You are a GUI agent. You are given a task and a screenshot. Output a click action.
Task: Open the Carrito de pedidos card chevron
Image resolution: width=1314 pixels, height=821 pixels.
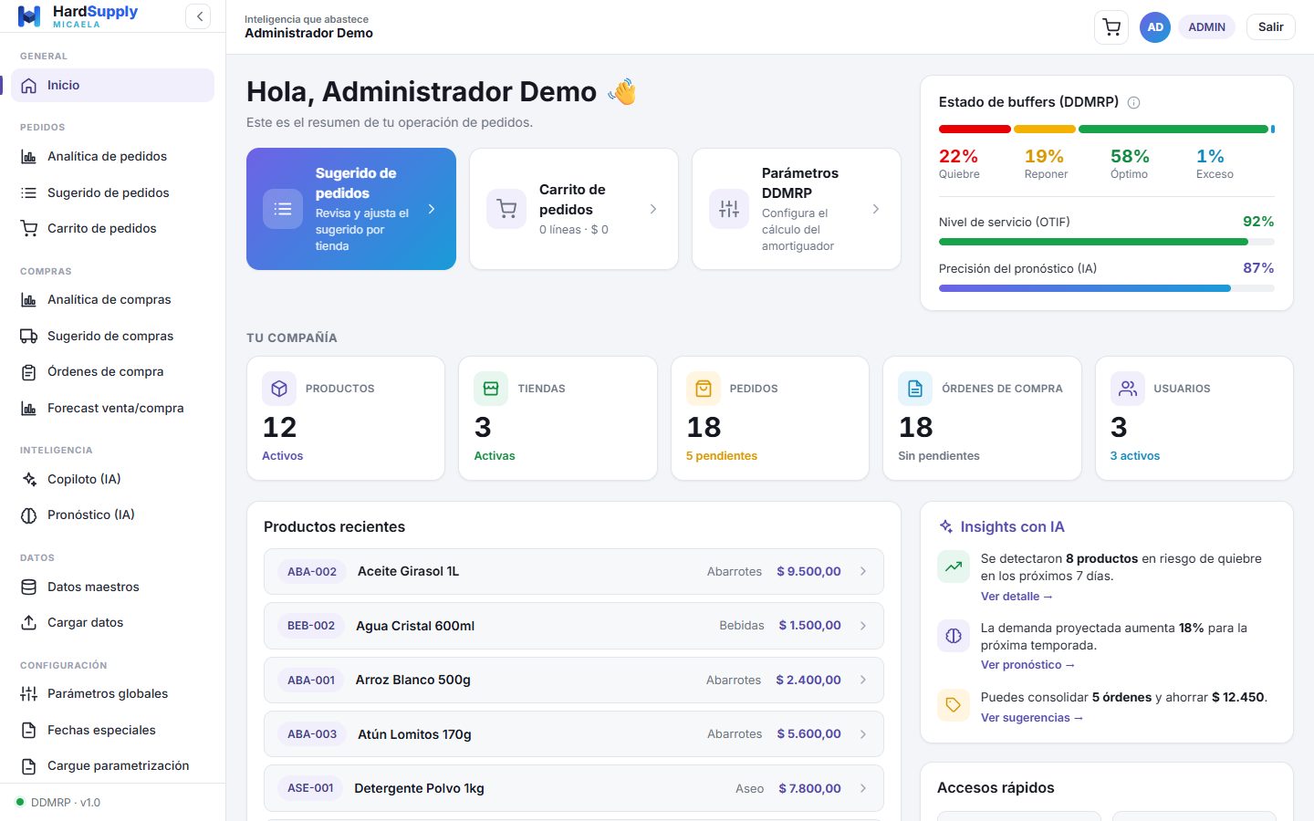653,209
